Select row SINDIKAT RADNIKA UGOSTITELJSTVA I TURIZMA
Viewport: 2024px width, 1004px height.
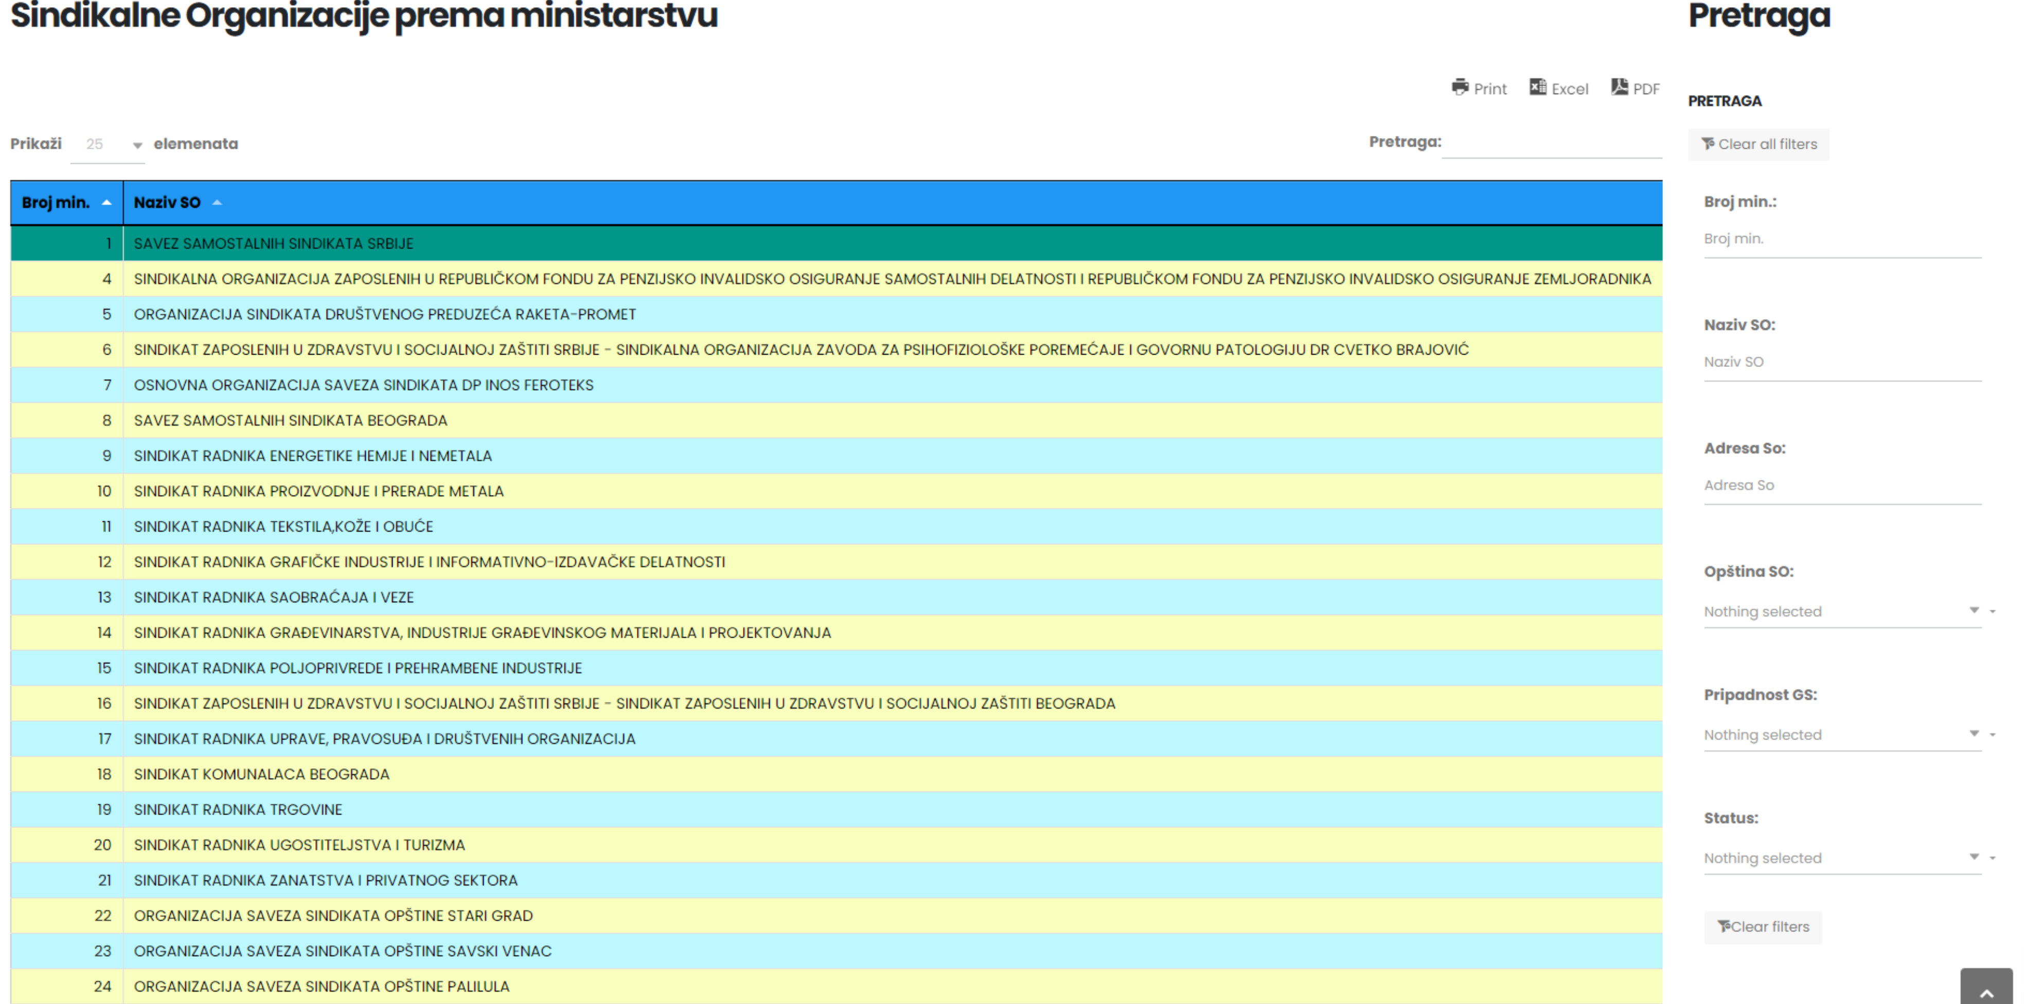tap(837, 844)
